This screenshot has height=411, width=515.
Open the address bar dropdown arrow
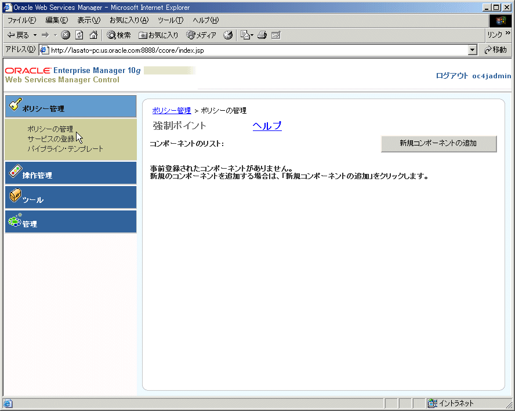point(472,50)
